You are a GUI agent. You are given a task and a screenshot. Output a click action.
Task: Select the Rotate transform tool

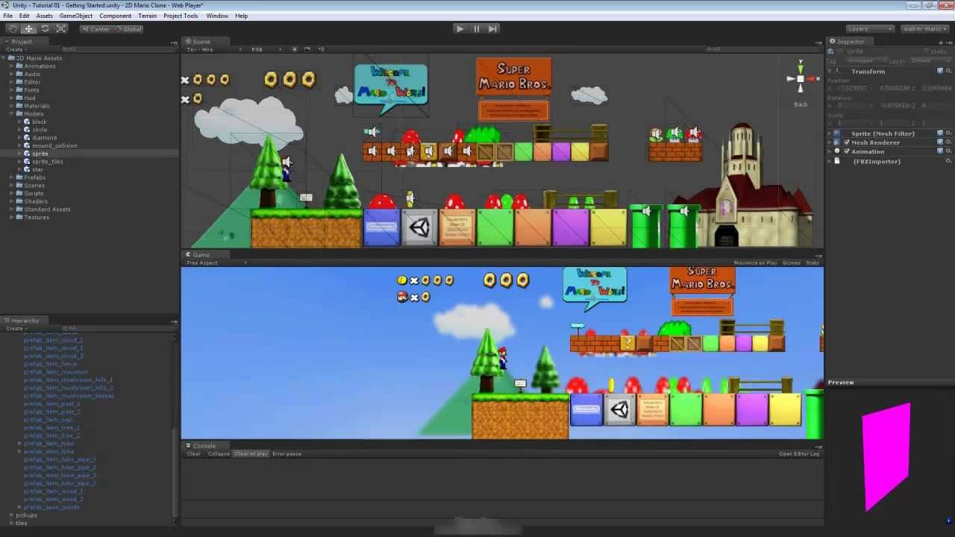(45, 28)
